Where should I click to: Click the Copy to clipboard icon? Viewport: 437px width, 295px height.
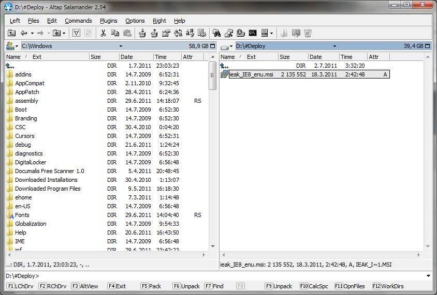[114, 33]
